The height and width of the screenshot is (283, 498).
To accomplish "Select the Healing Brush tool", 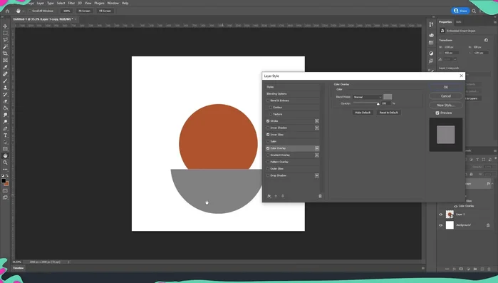I will [6, 74].
